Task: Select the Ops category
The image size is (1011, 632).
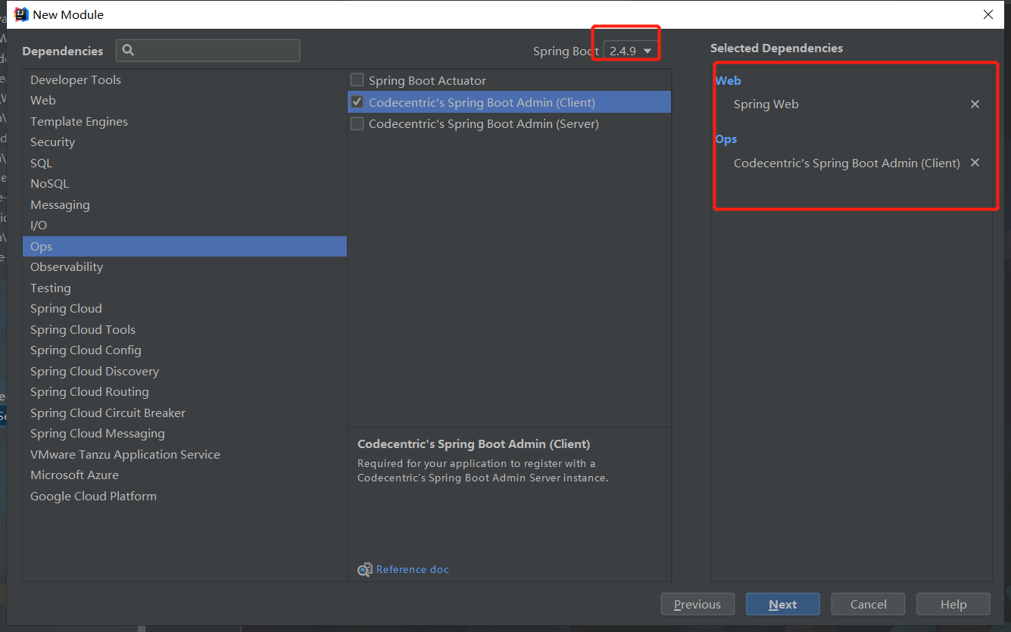Action: [x=185, y=246]
